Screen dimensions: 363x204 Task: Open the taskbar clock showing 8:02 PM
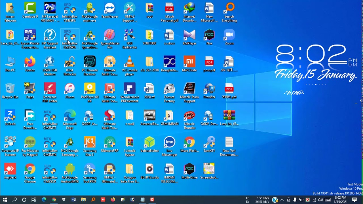(x=341, y=199)
